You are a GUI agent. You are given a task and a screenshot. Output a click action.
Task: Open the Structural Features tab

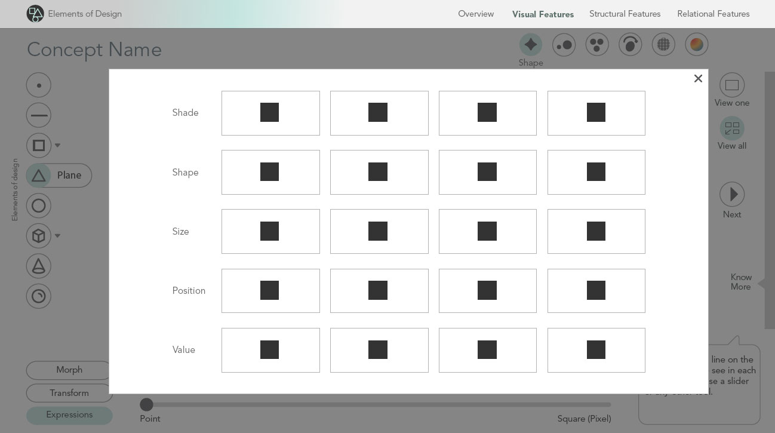click(625, 14)
